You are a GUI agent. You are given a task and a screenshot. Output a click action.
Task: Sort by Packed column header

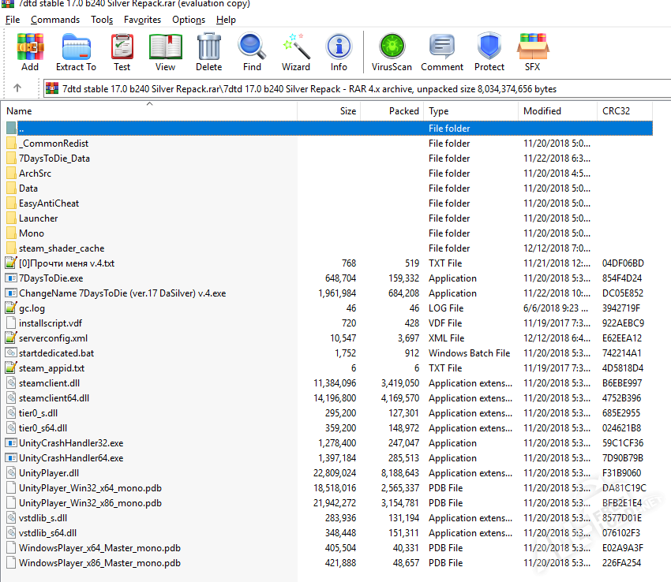pyautogui.click(x=403, y=111)
